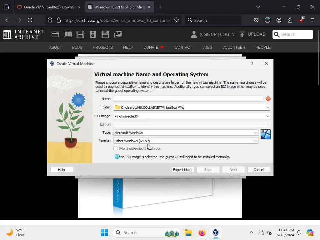Viewport: 320px width, 240px height.
Task: Click the Upload arrow icon
Action: [242, 34]
